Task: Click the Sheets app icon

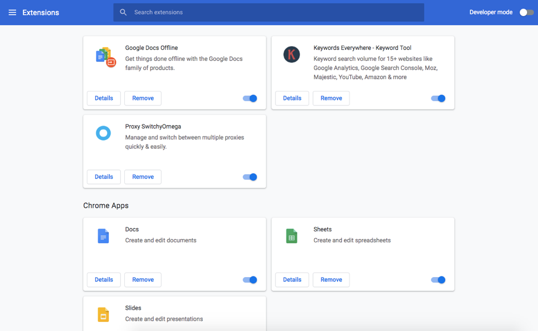Action: pos(292,236)
